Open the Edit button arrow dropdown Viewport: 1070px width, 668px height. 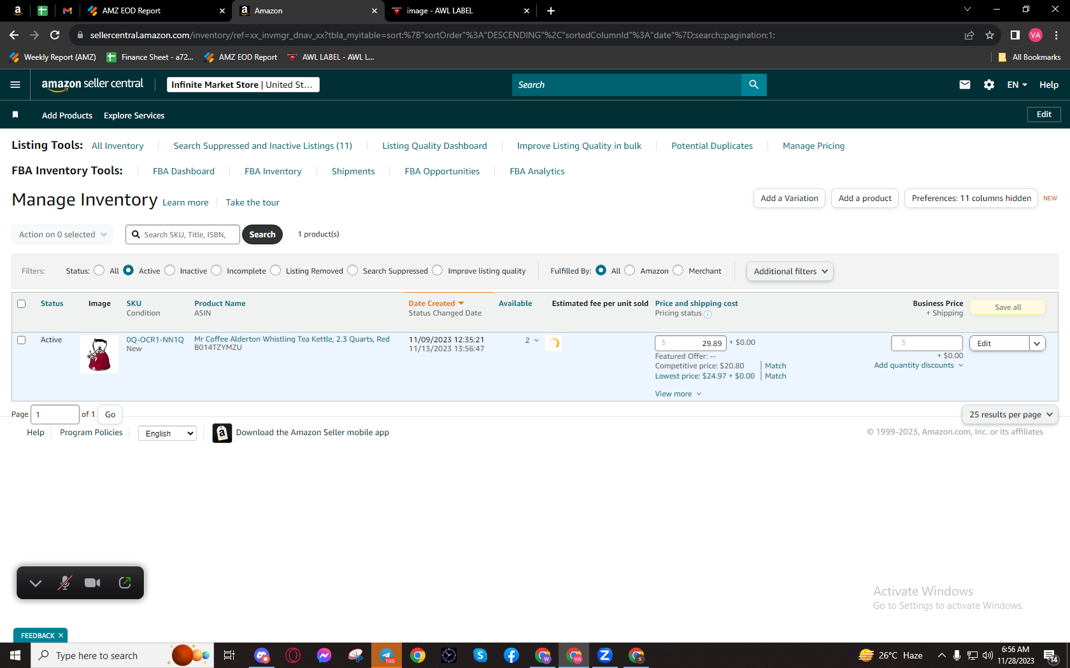(x=1037, y=344)
